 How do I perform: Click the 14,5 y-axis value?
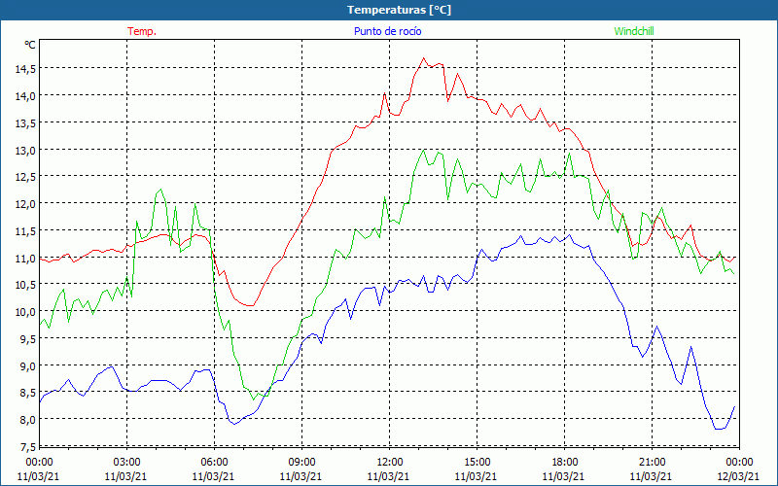(25, 69)
